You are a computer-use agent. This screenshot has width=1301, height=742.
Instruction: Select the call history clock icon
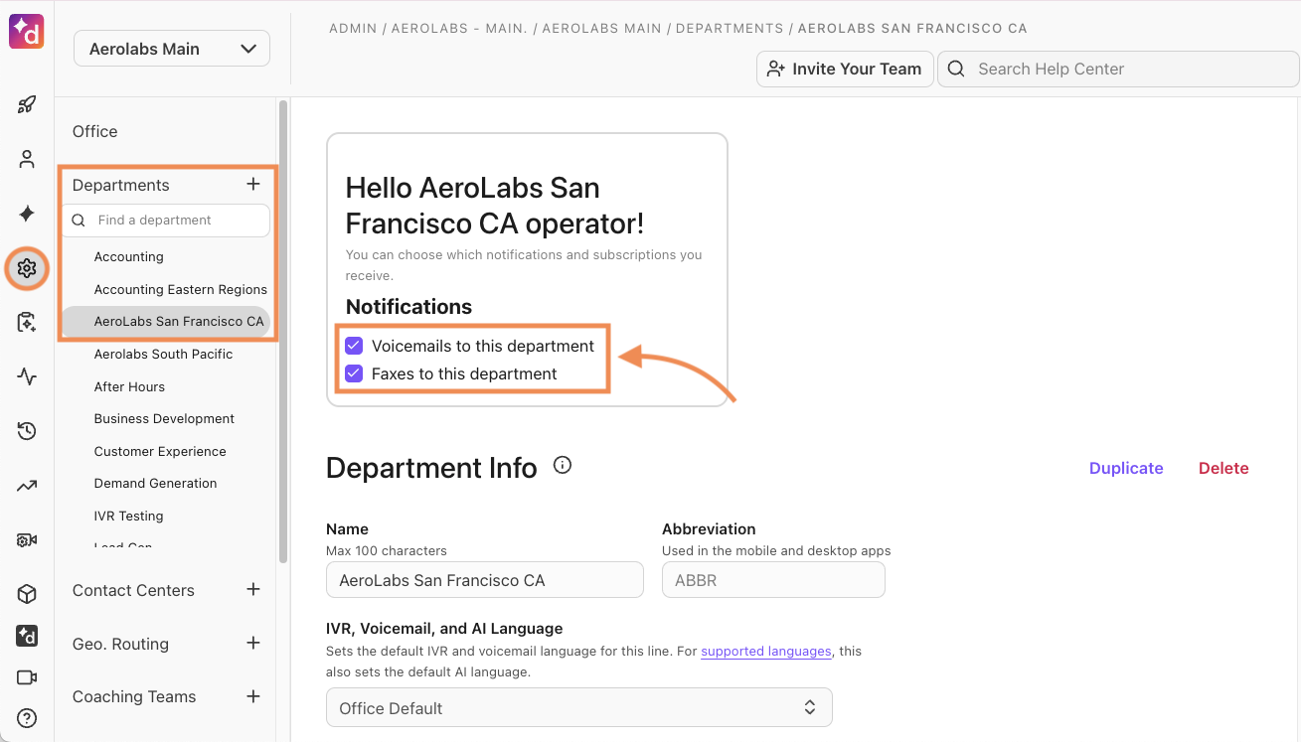coord(26,431)
